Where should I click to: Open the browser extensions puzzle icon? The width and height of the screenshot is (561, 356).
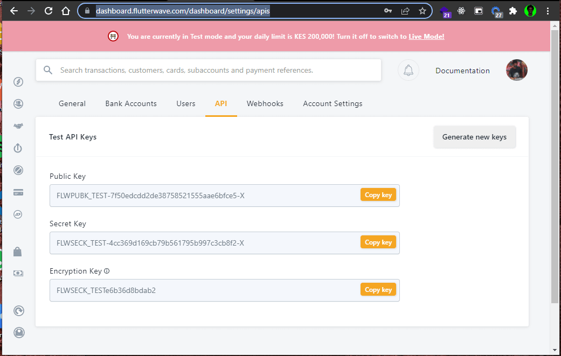513,11
